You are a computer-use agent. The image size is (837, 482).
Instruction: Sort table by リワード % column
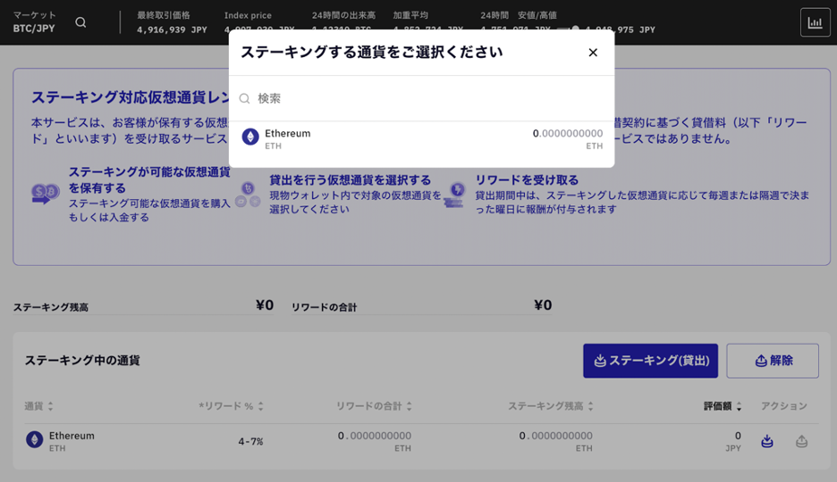tap(231, 406)
